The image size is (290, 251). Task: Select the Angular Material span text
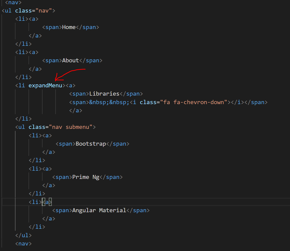click(99, 210)
